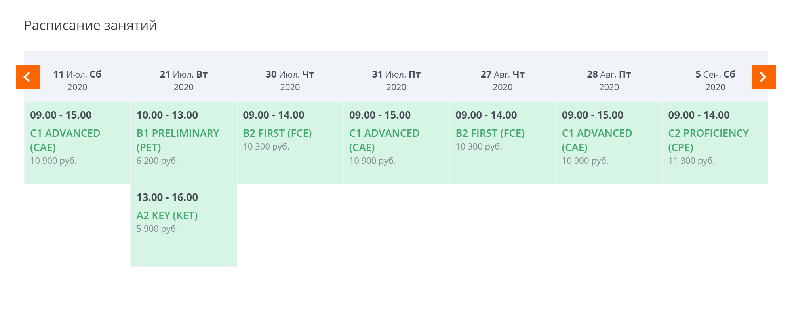Open C1 ADVANCED (CAE) on 11 July

[x=65, y=140]
